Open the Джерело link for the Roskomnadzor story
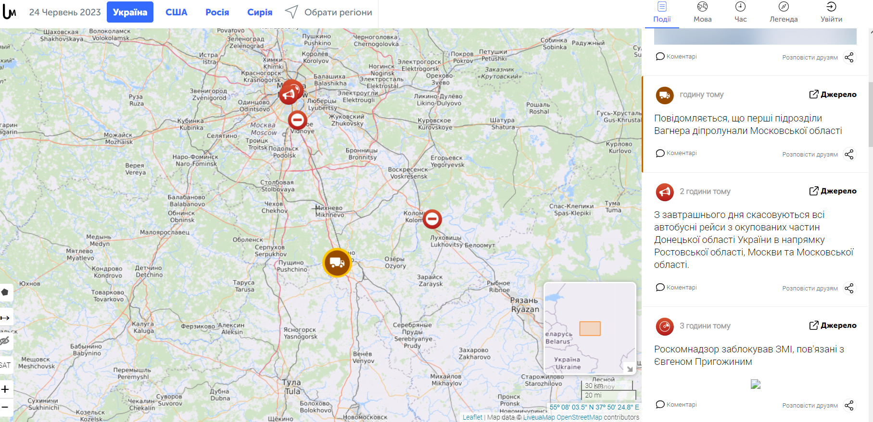 pos(833,326)
